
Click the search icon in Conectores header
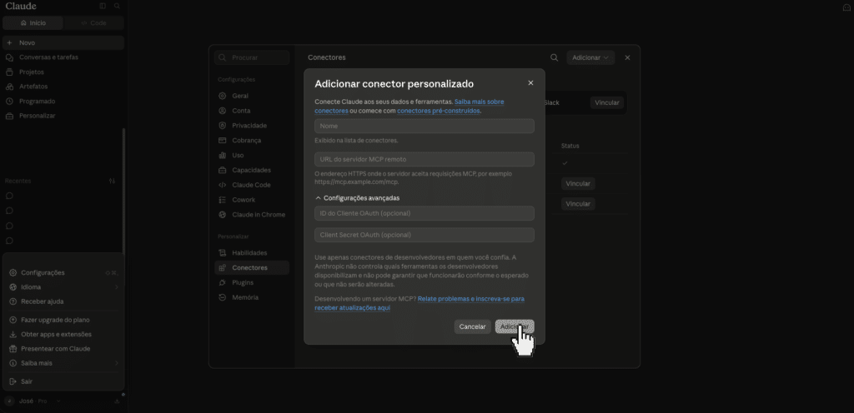click(x=554, y=57)
